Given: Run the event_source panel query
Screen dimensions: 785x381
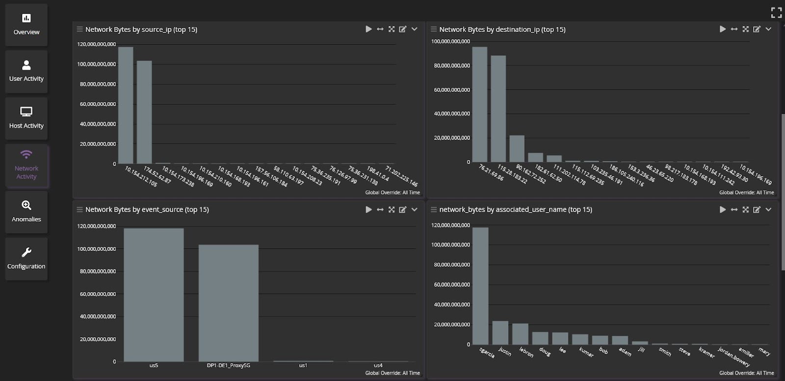Looking at the screenshot, I should [x=368, y=210].
